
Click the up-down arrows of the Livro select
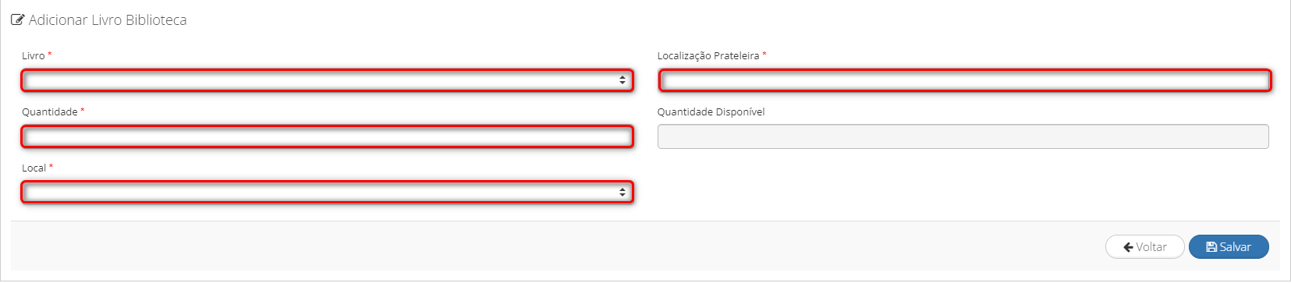(622, 80)
